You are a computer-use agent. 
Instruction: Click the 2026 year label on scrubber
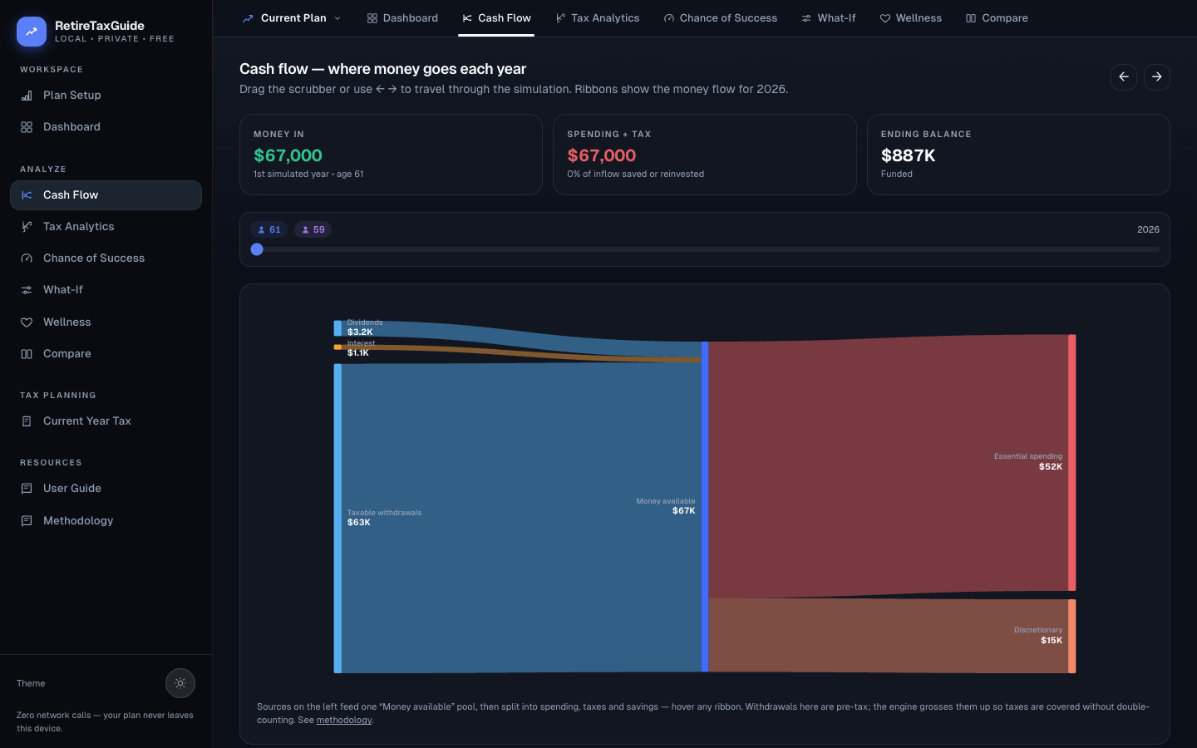[1148, 230]
